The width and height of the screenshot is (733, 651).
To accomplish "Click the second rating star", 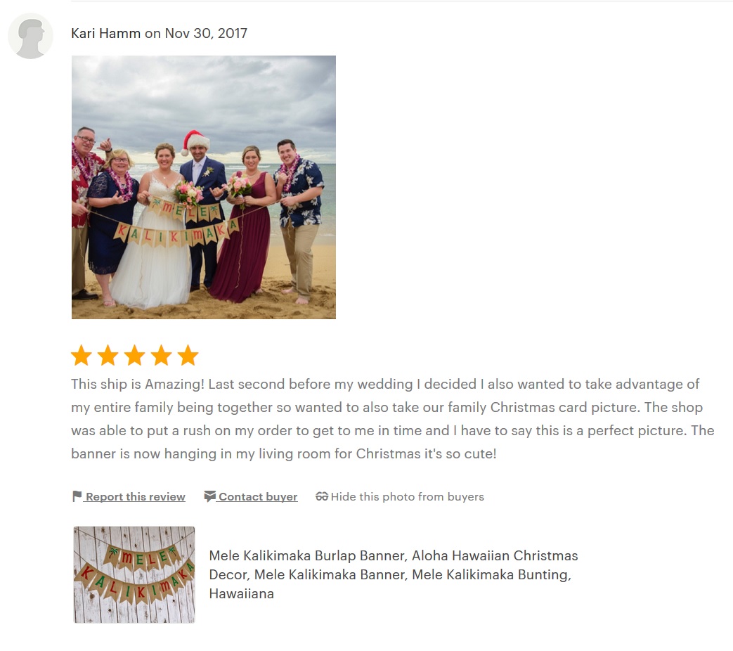I will pos(108,355).
